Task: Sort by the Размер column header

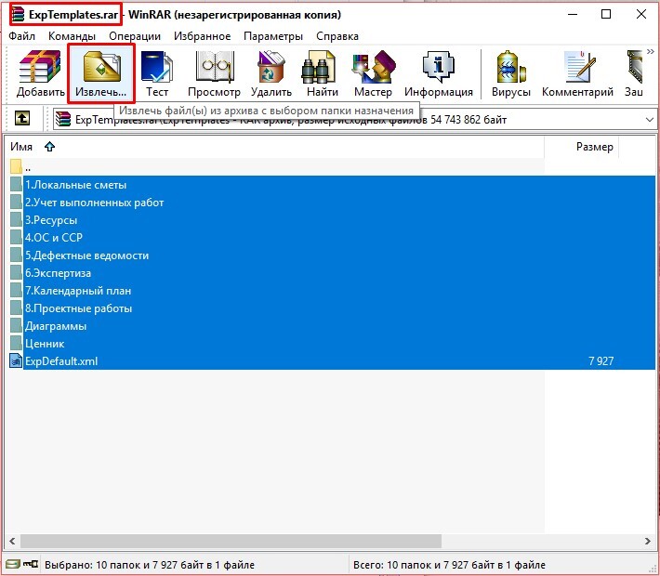Action: tap(581, 147)
